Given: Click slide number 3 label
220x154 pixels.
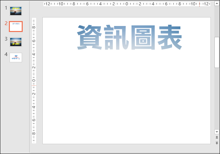Looking at the screenshot, I should (6, 39).
